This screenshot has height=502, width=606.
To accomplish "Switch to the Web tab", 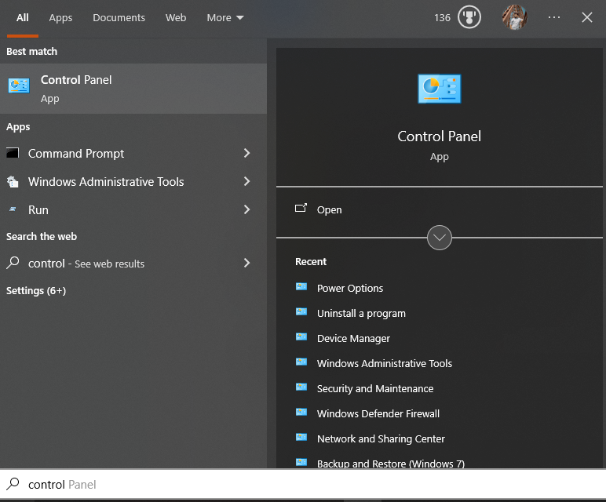I will pyautogui.click(x=176, y=18).
